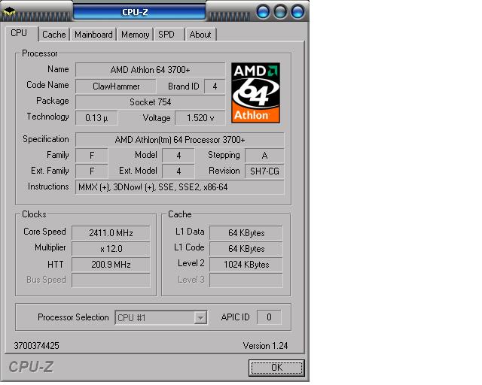The height and width of the screenshot is (385, 482).
Task: Click the Stepping value A
Action: (264, 156)
